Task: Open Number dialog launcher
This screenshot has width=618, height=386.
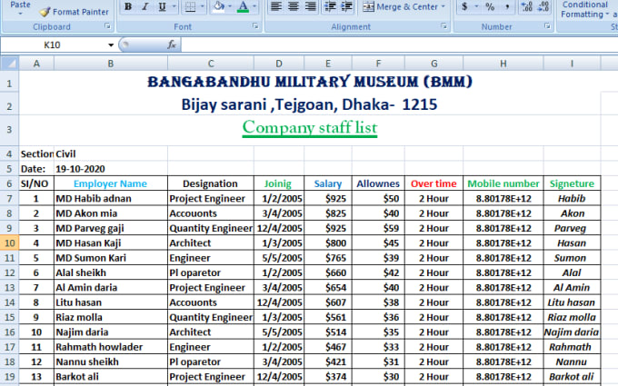Action: [547, 26]
